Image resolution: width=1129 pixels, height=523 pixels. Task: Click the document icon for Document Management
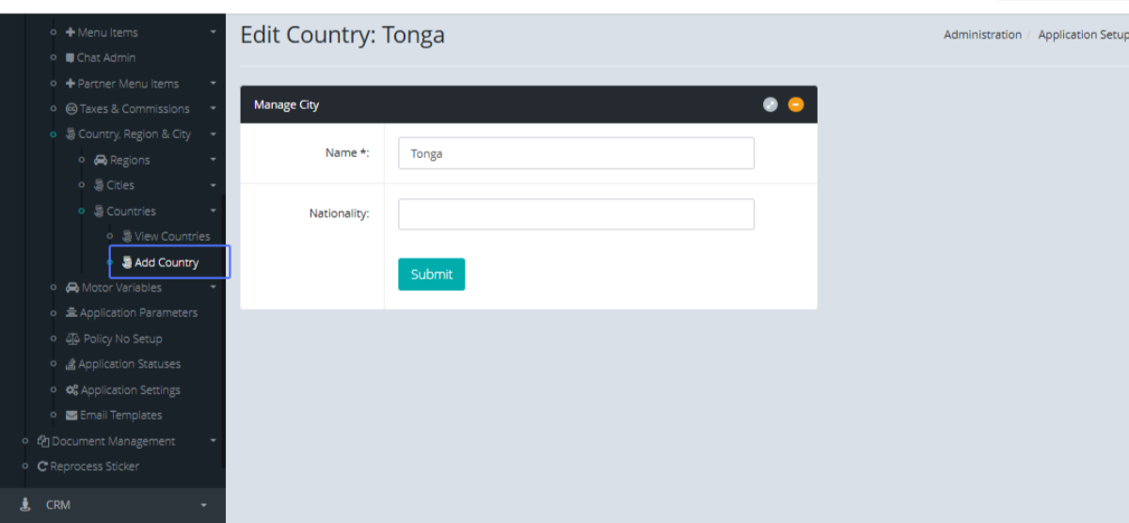(43, 441)
